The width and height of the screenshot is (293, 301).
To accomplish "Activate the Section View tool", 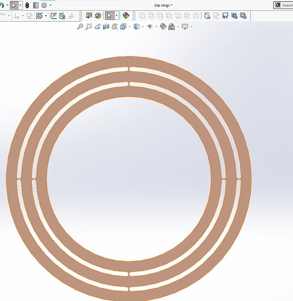I will [106, 26].
